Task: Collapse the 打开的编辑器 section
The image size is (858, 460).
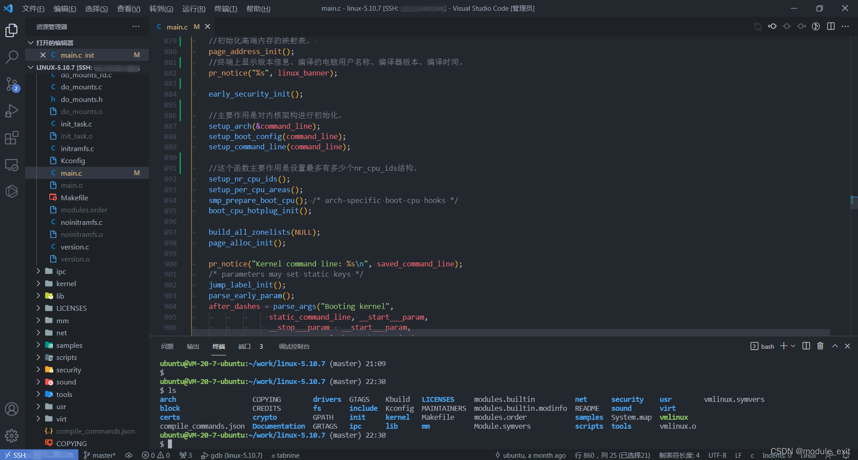Action: (87, 43)
